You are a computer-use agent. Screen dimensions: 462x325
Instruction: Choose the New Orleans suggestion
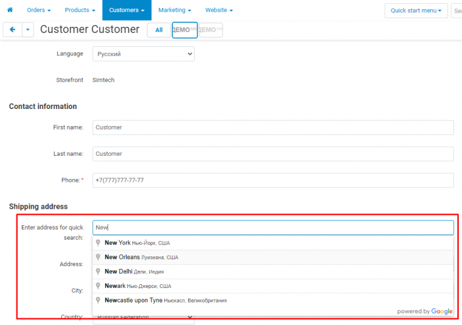pyautogui.click(x=273, y=257)
